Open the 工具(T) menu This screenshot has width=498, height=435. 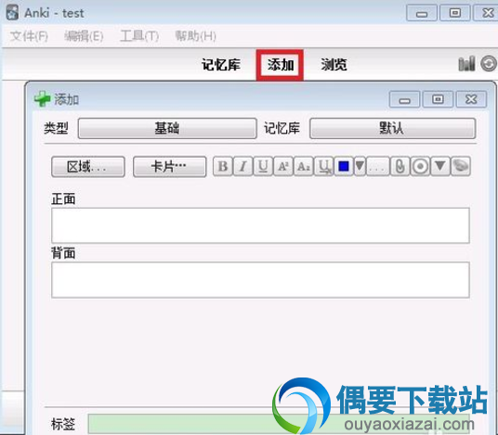[x=139, y=36]
